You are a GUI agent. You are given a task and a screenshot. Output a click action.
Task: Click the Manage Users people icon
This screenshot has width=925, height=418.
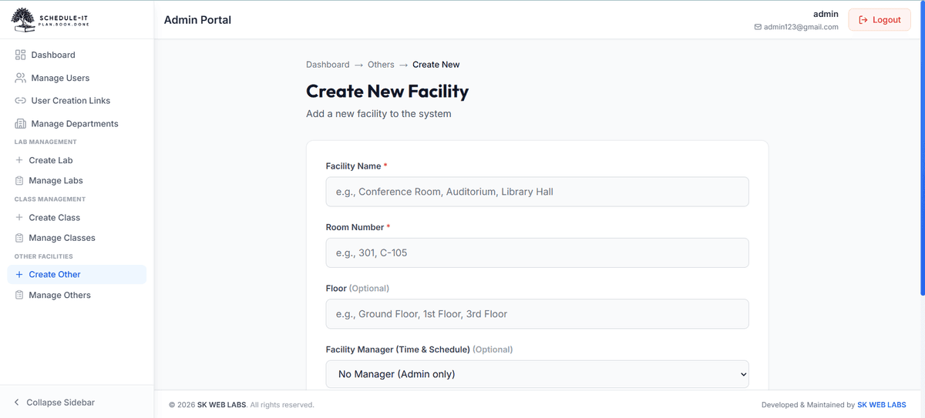pyautogui.click(x=21, y=78)
